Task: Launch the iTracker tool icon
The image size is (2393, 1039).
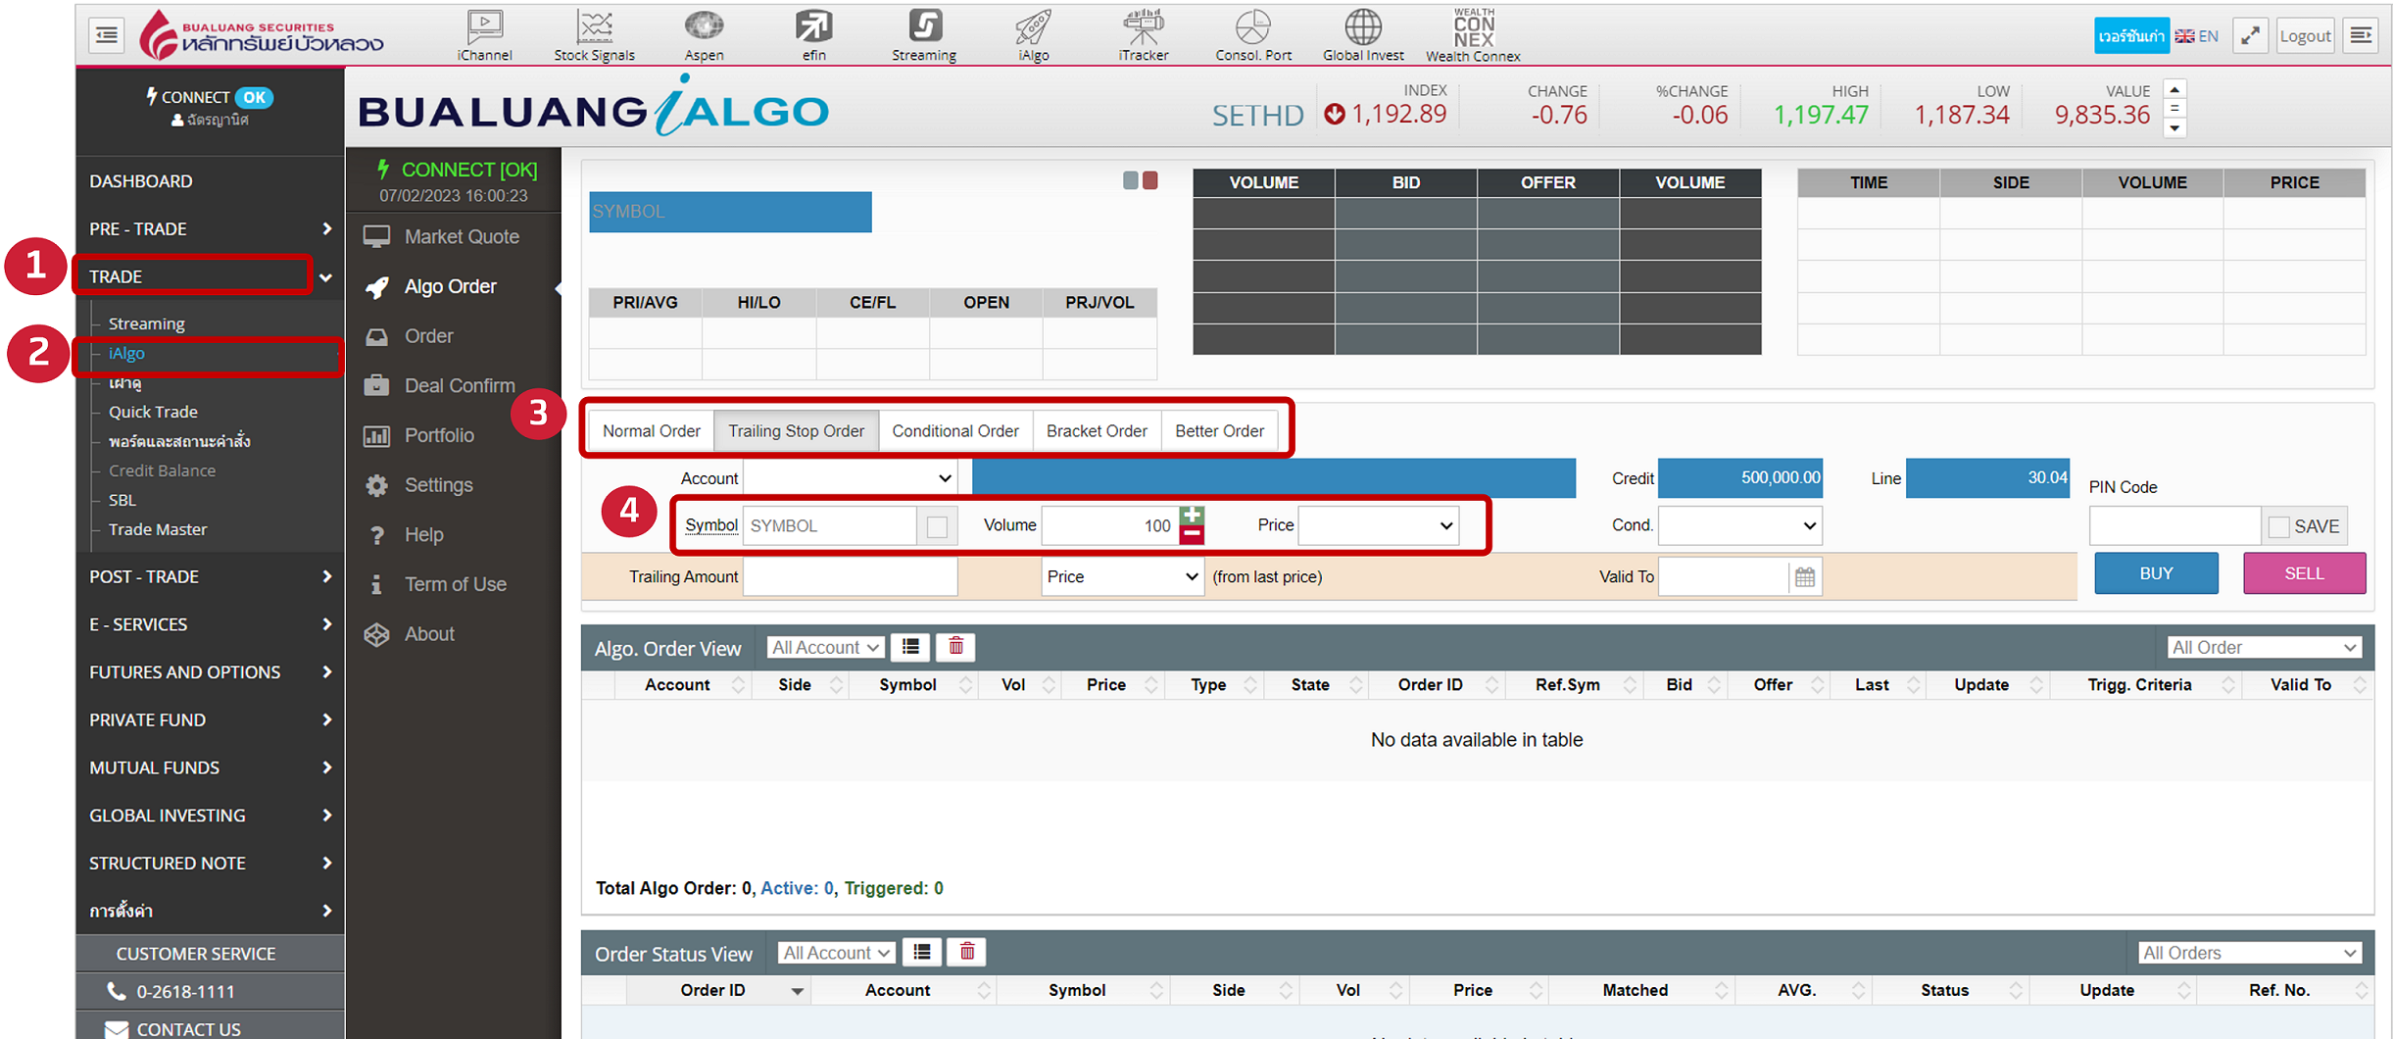Action: coord(1143,28)
